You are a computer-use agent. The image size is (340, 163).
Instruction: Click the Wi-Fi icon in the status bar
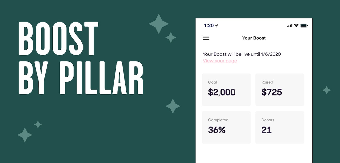[296, 25]
